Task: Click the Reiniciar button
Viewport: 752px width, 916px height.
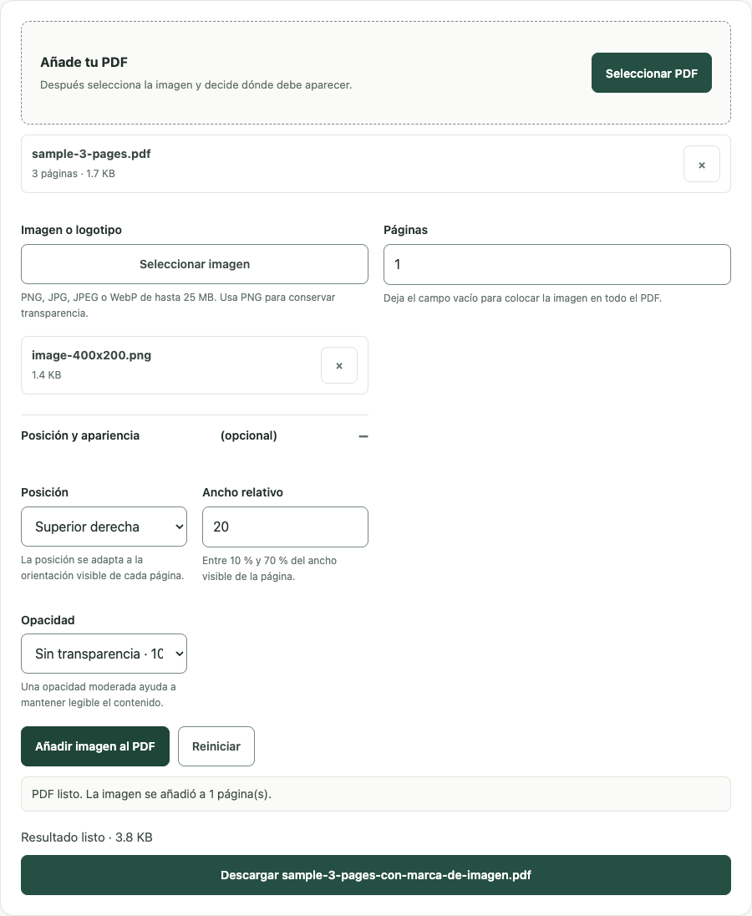Action: click(x=216, y=746)
